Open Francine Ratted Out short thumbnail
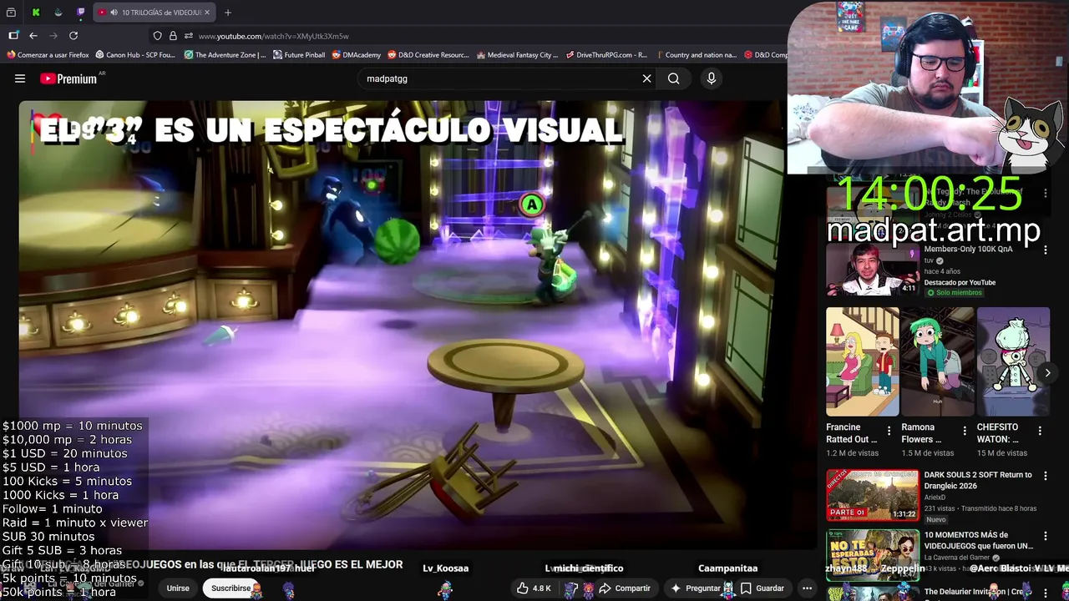 [863, 361]
